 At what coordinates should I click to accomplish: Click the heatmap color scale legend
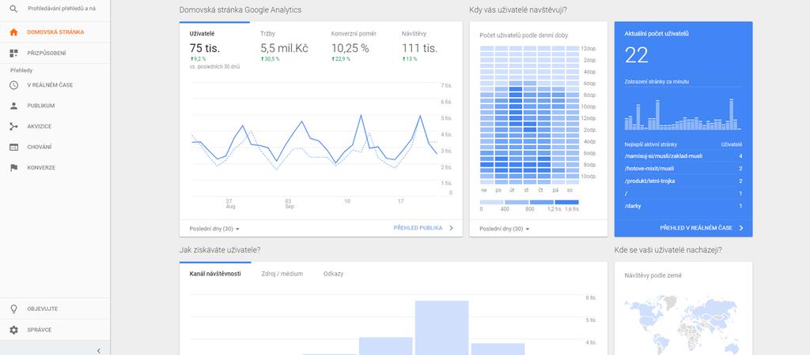pos(529,203)
